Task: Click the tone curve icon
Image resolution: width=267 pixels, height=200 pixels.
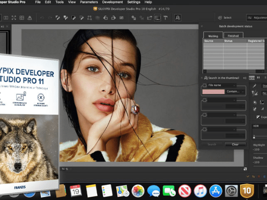Action: (x=262, y=102)
